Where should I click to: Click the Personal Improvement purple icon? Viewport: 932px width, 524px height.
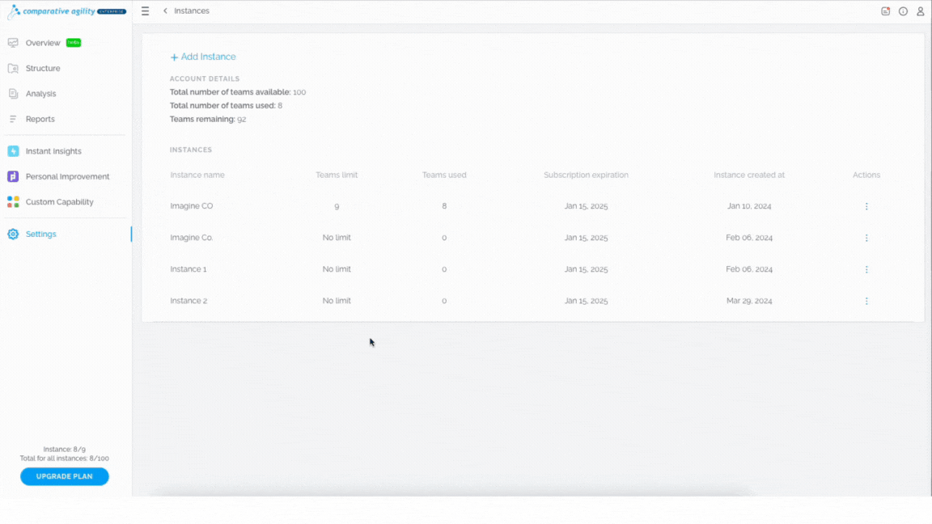click(x=13, y=176)
